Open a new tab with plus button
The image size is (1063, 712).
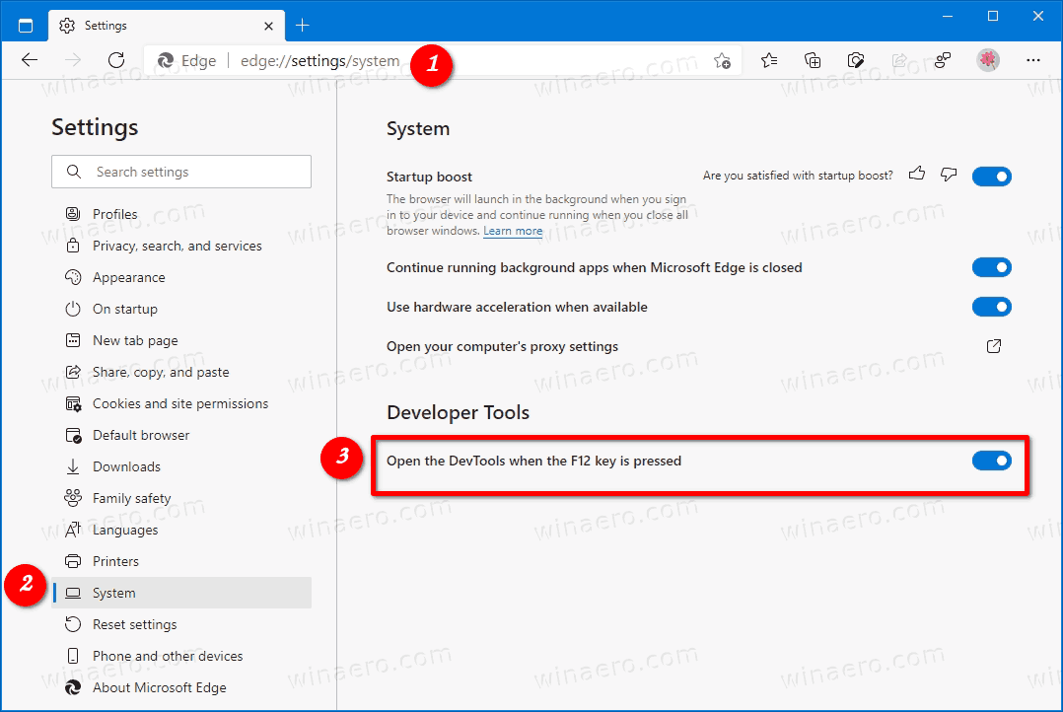(x=303, y=26)
